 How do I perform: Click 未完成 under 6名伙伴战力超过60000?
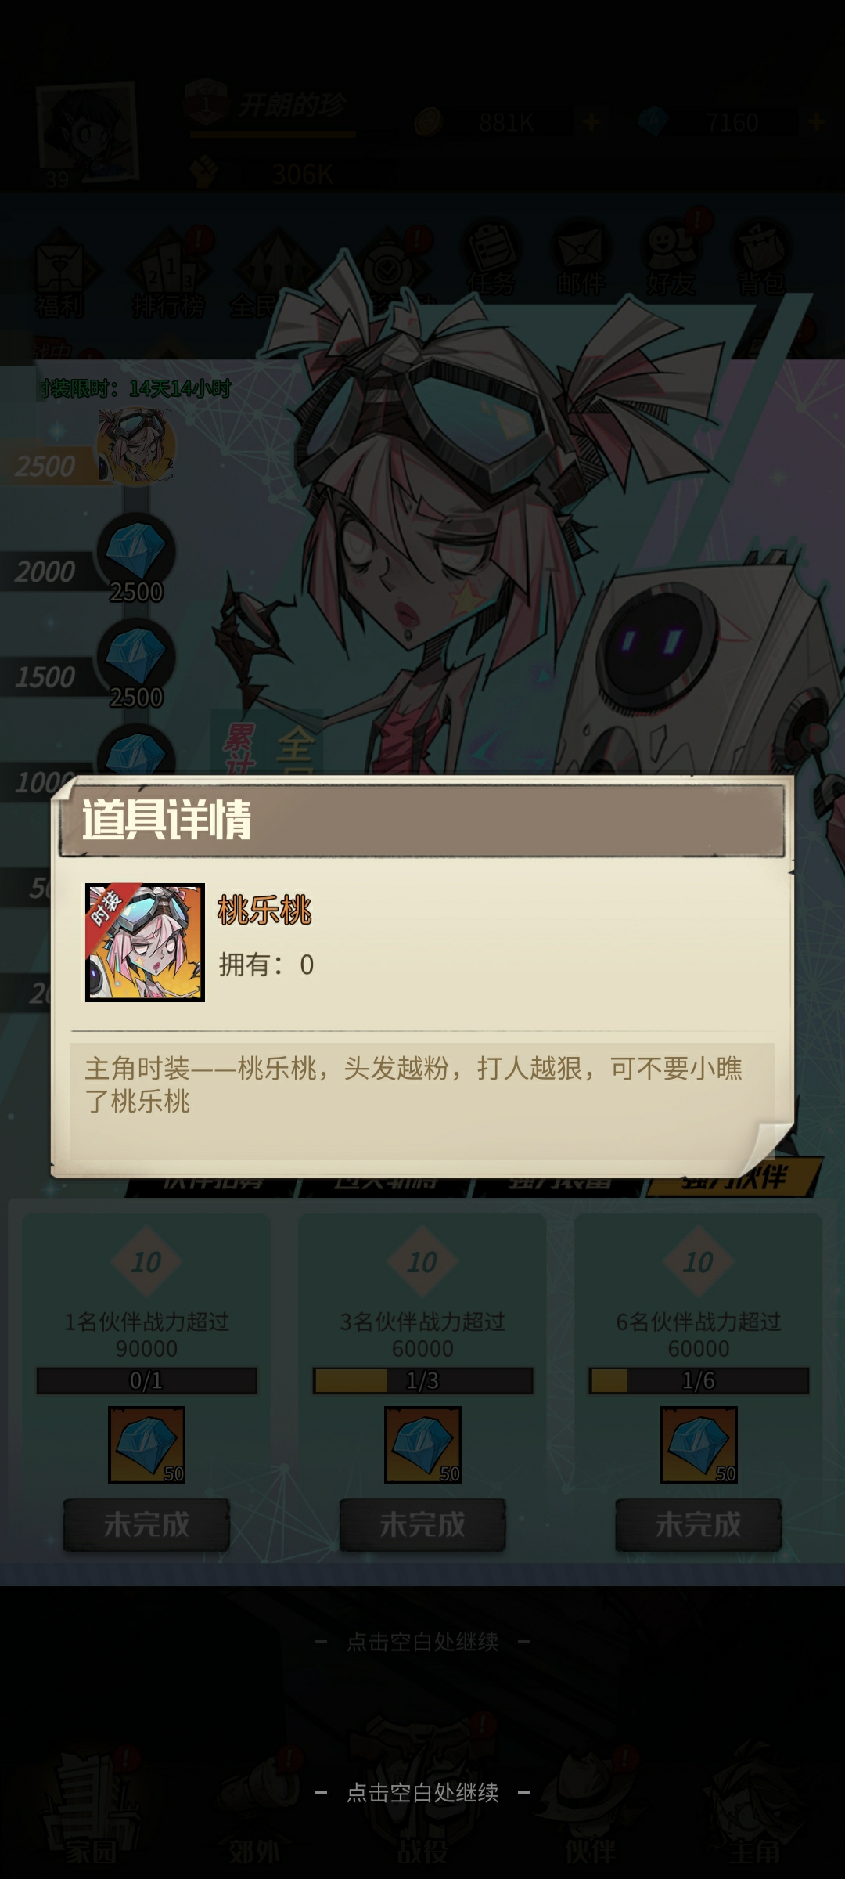(x=699, y=1524)
